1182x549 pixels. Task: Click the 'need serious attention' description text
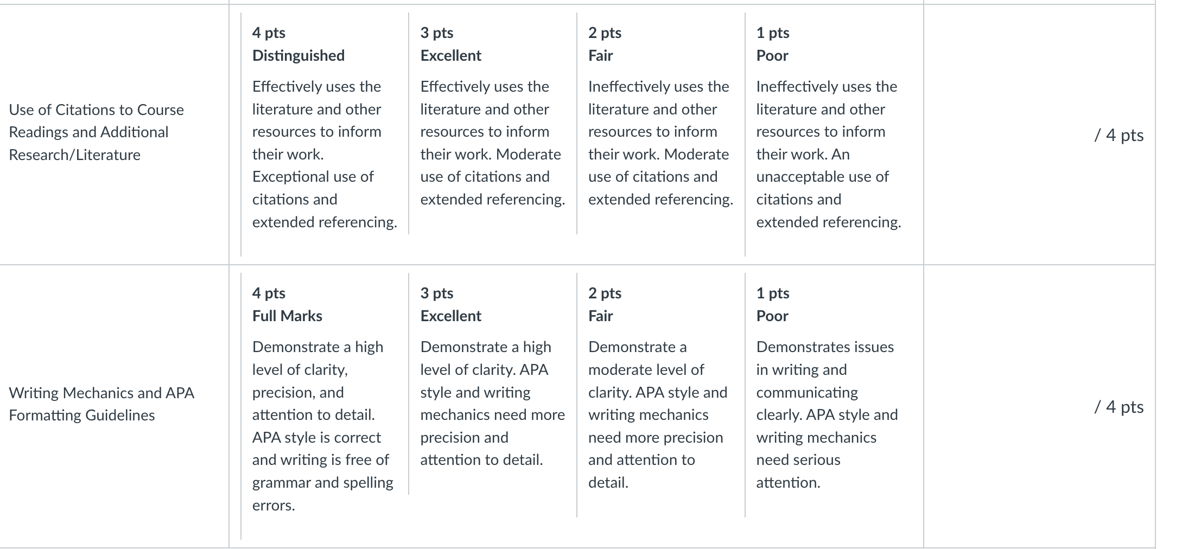click(x=798, y=471)
